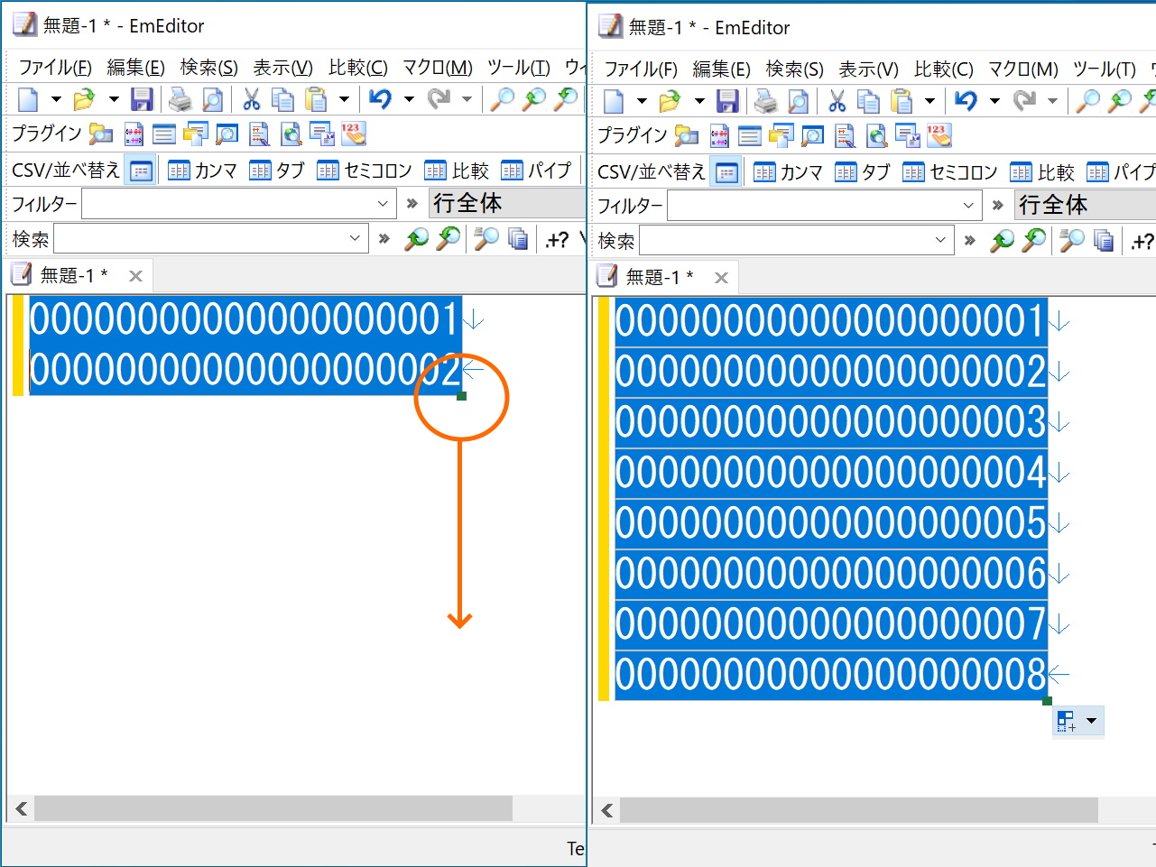Click the 123 number insertion plugin icon
The image size is (1156, 867).
click(x=352, y=134)
